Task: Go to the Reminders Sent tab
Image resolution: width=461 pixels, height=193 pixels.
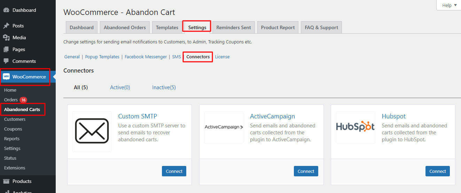Action: click(234, 27)
